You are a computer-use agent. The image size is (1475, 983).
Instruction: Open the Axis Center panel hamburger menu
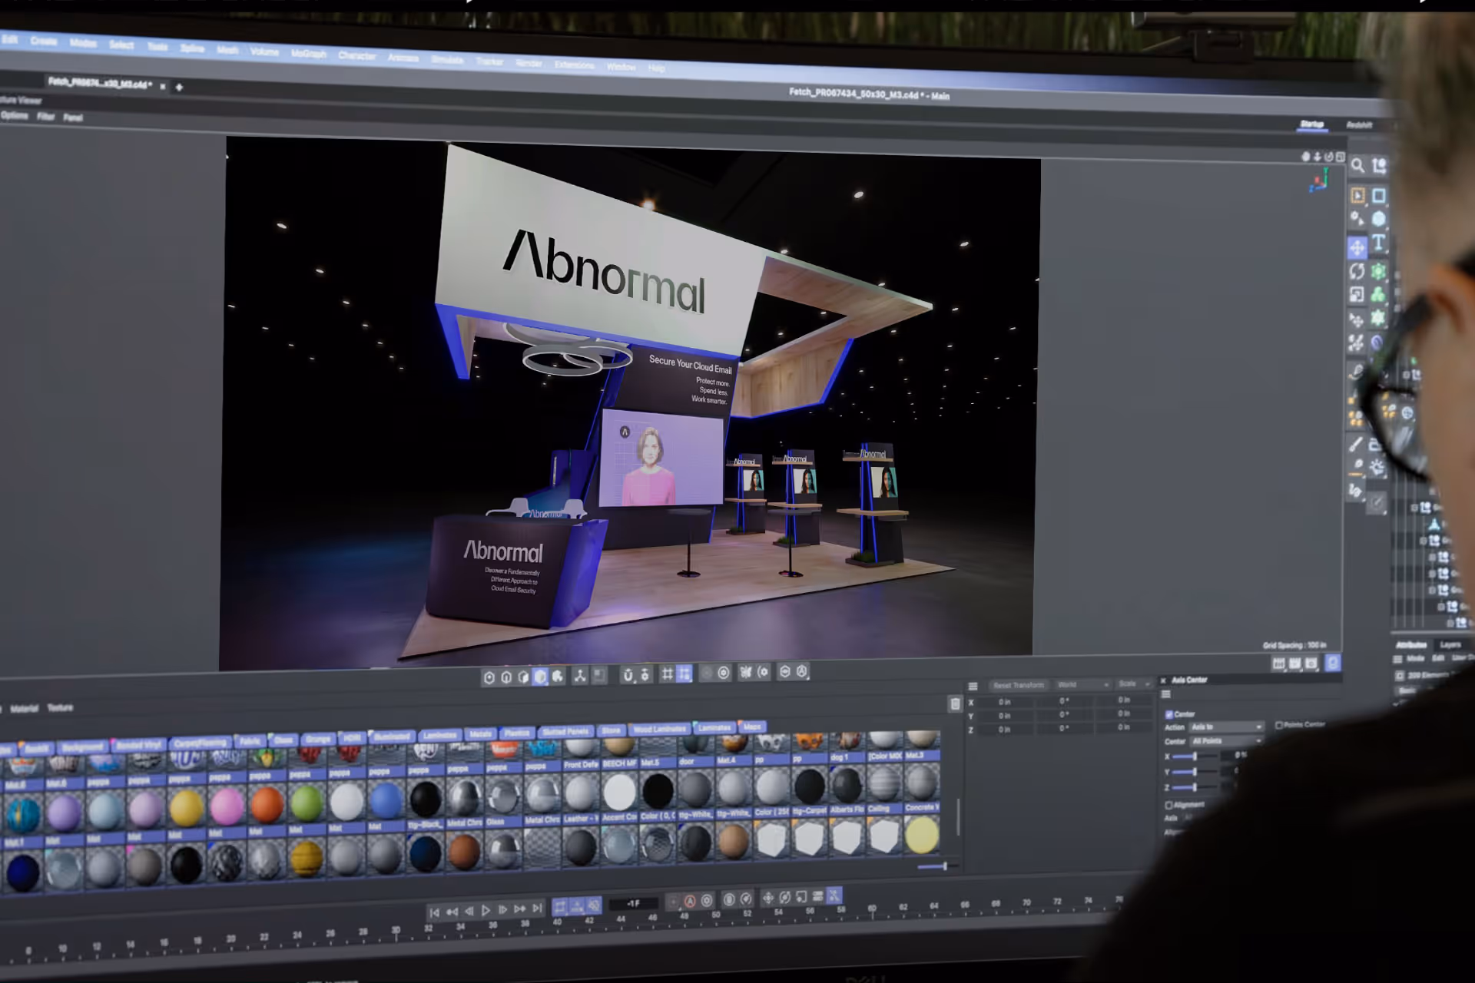[x=1165, y=694]
